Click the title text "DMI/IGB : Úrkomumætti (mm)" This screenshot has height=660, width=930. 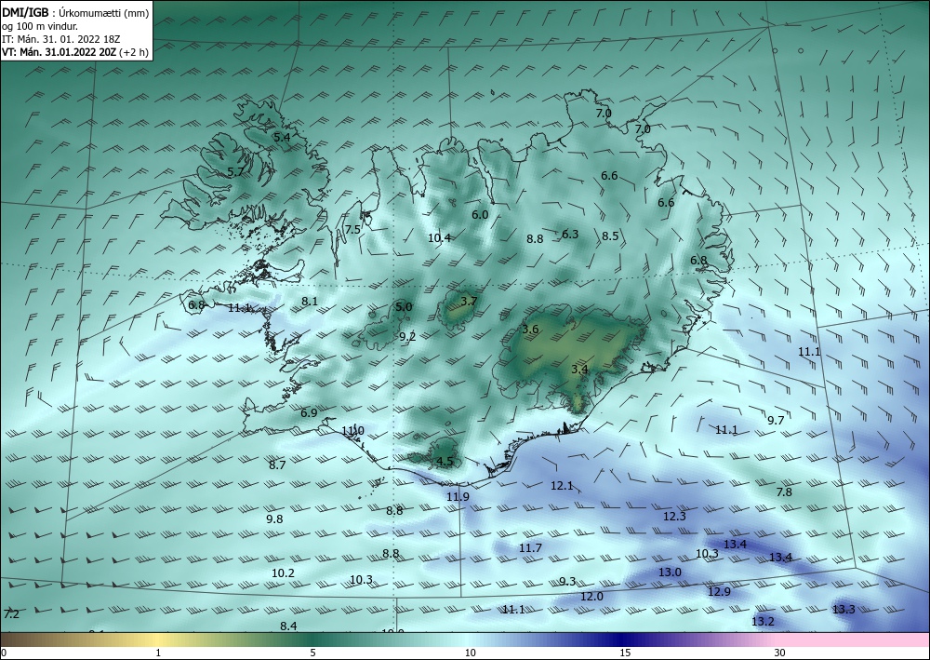(x=75, y=13)
